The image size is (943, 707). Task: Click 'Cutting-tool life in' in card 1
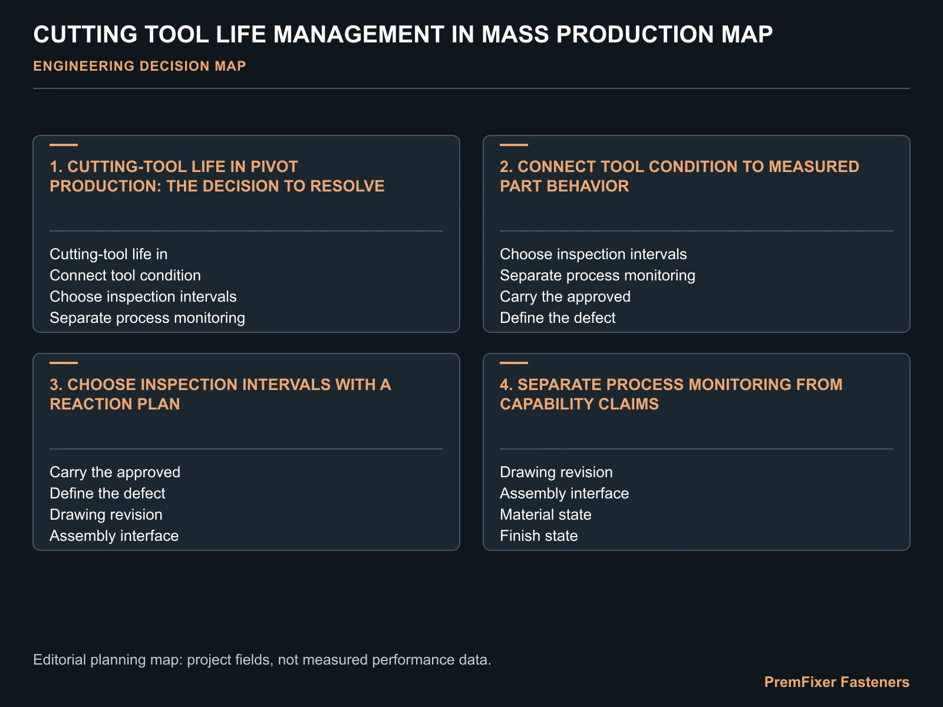tap(108, 254)
